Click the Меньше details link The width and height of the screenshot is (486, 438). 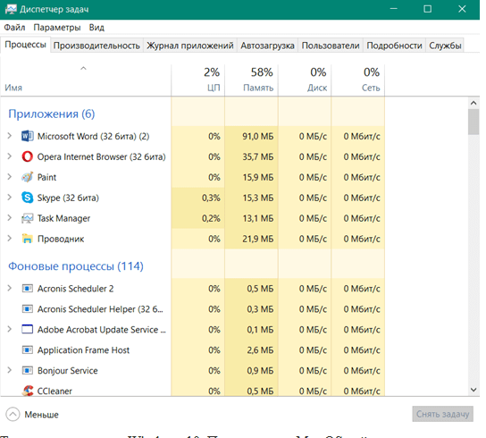point(41,415)
